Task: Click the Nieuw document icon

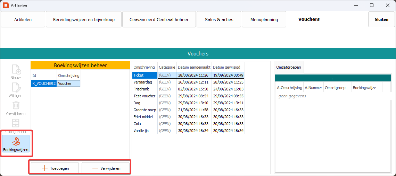Action: 16,69
